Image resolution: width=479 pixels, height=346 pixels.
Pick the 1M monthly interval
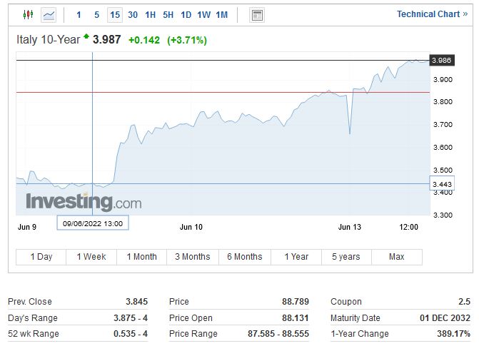[x=221, y=14]
